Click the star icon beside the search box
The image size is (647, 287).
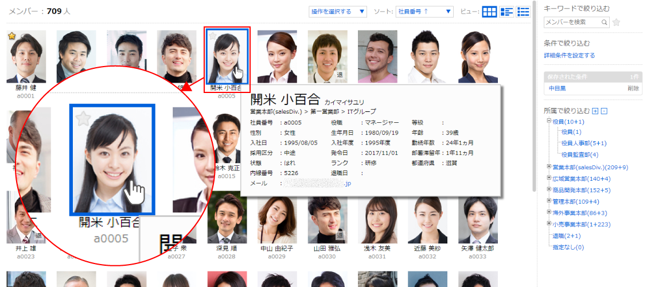tap(616, 22)
